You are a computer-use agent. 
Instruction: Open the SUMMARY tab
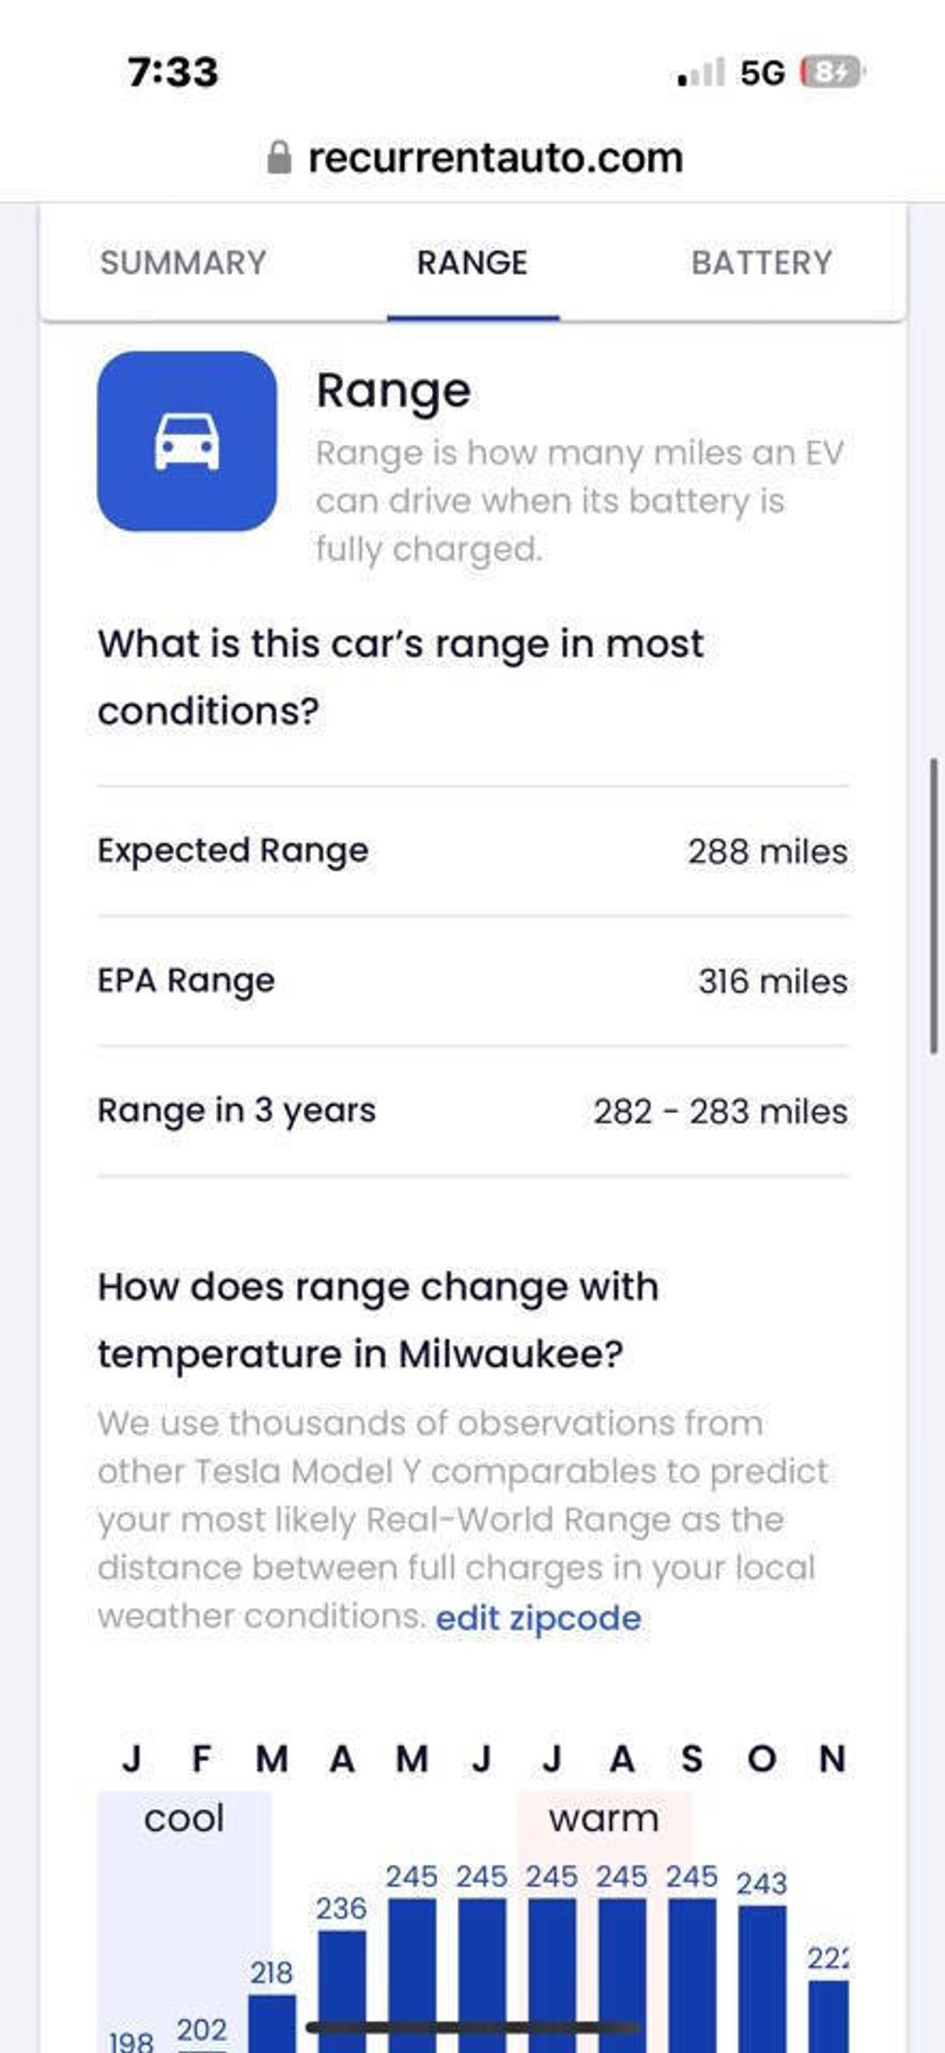[183, 263]
